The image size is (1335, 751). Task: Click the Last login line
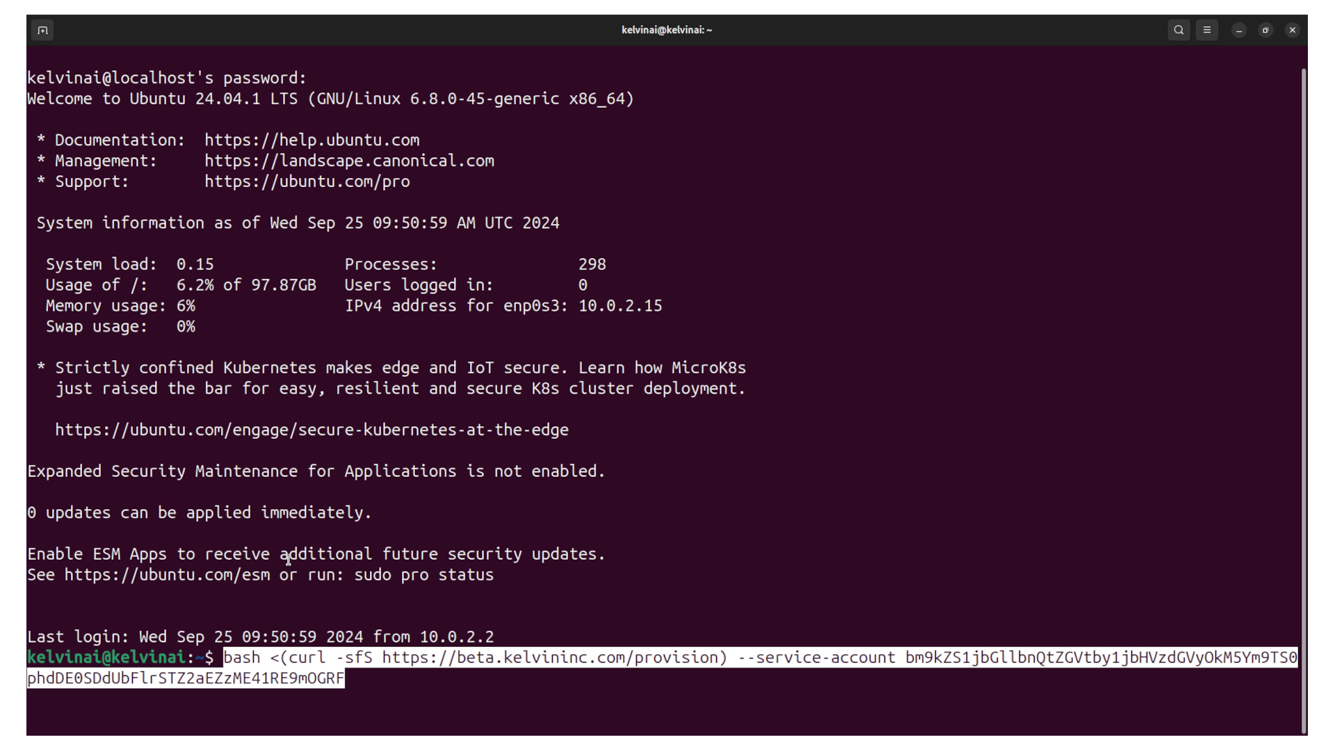coord(260,637)
